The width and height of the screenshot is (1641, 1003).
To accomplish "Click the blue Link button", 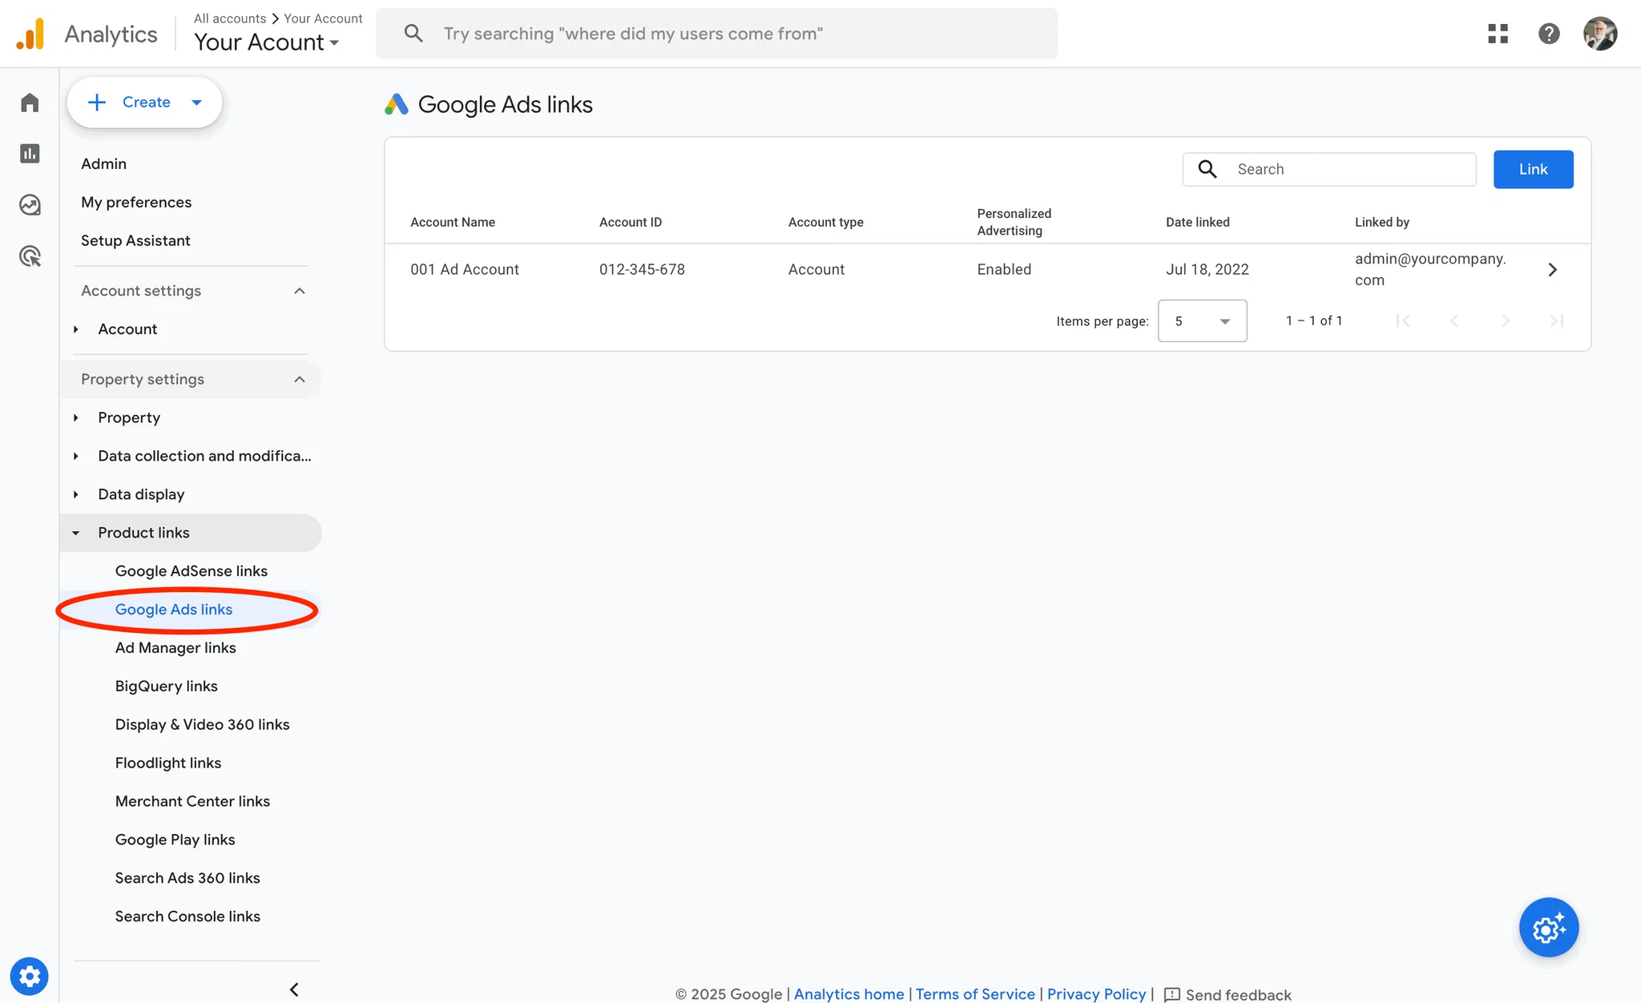I will coord(1533,169).
